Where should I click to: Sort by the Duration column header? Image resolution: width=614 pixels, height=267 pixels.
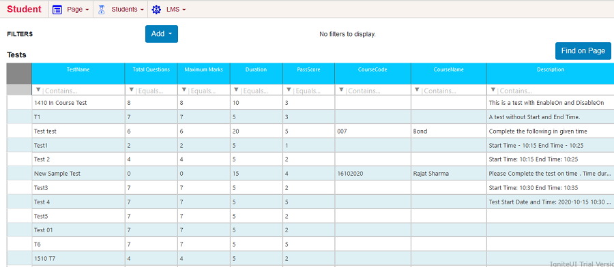pyautogui.click(x=256, y=74)
